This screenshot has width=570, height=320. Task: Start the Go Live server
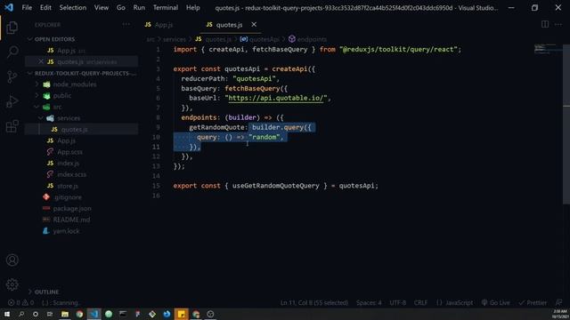(495, 302)
